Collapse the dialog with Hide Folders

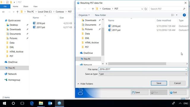tap(85, 84)
